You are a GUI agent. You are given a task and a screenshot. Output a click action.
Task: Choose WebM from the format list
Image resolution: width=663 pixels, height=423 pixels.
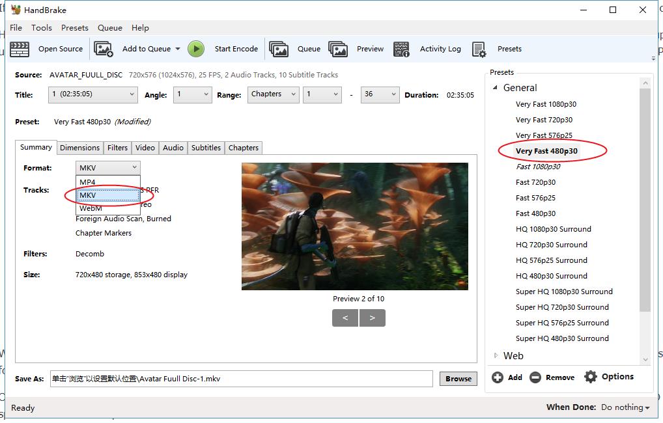(108, 208)
